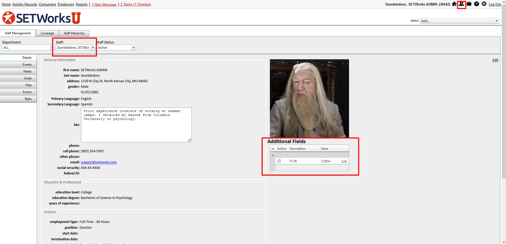Screen dimensions: 506x244
Task: Open the Goals side tab
Action: pos(18,78)
